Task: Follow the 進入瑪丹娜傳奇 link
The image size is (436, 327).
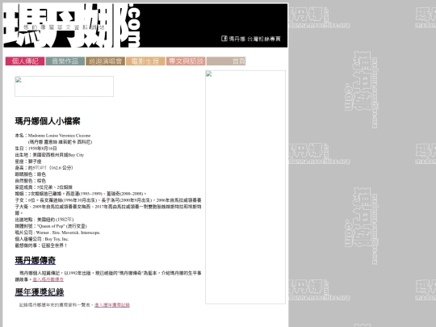Action: pyautogui.click(x=48, y=279)
